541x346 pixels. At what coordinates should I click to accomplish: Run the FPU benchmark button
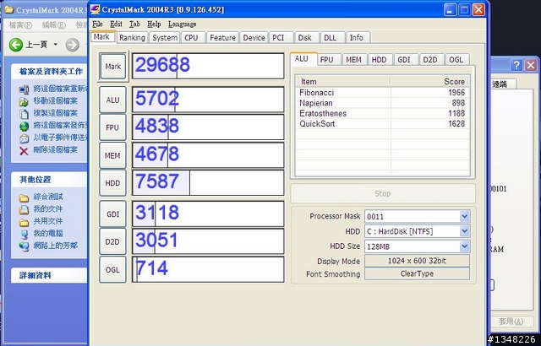click(x=112, y=127)
